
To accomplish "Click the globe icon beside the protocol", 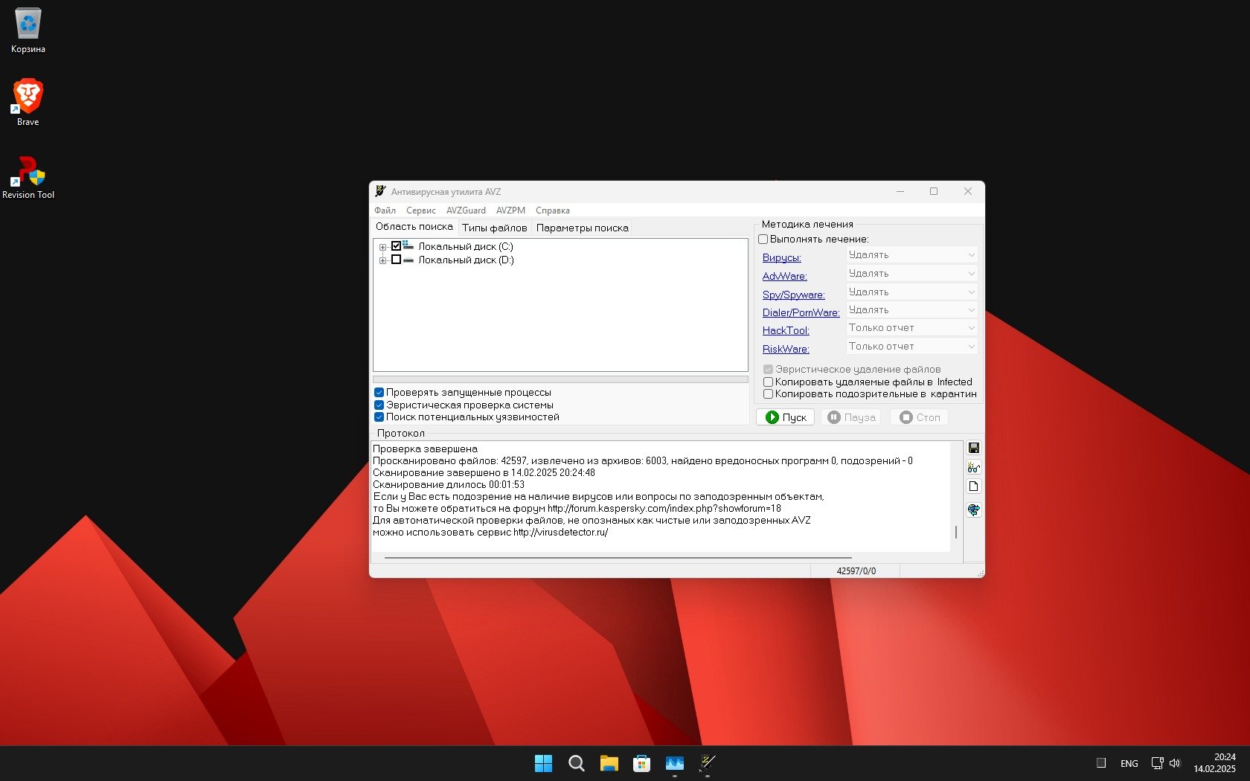I will click(973, 510).
